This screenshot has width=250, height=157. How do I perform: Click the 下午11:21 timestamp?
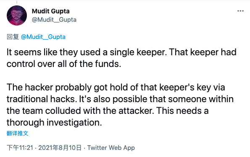coord(20,148)
